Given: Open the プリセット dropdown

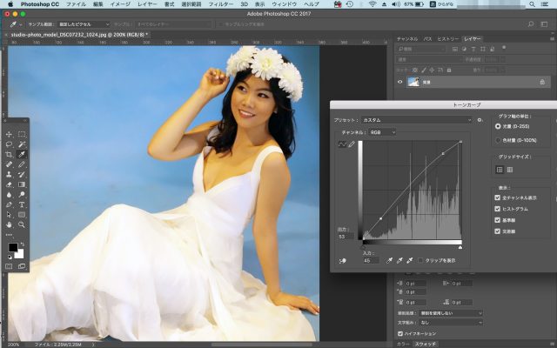Looking at the screenshot, I should [x=418, y=119].
